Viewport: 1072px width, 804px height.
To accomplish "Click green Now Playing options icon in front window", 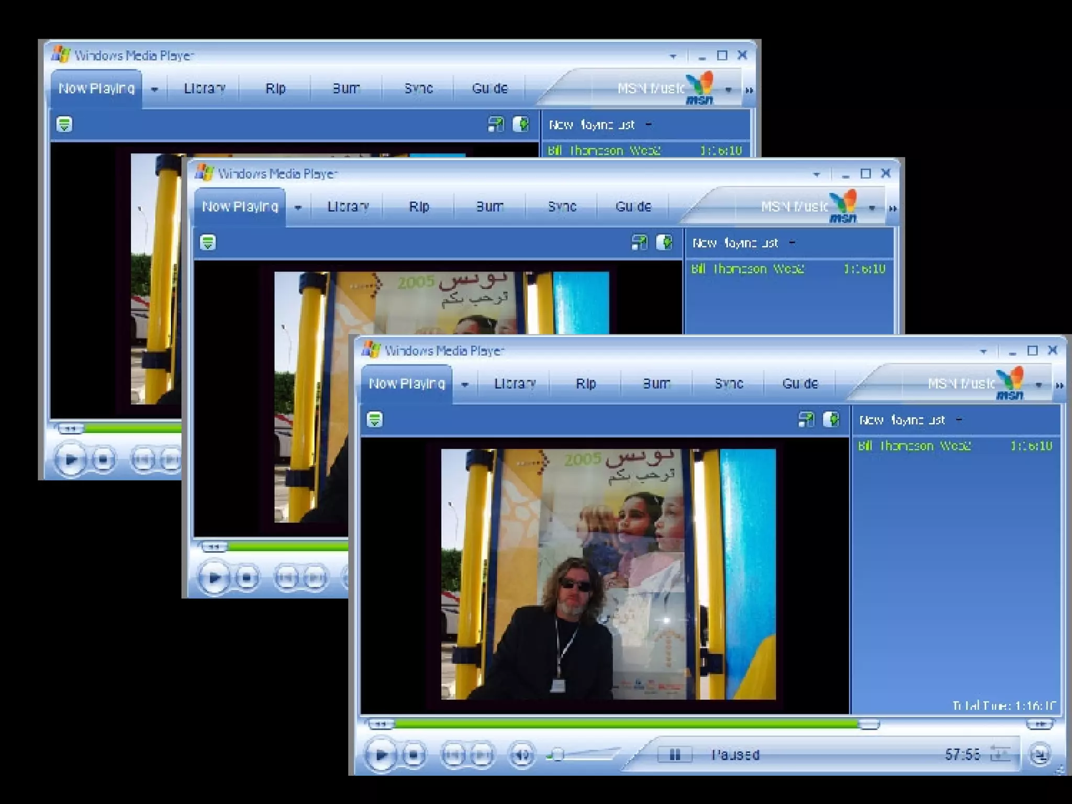I will [x=374, y=419].
